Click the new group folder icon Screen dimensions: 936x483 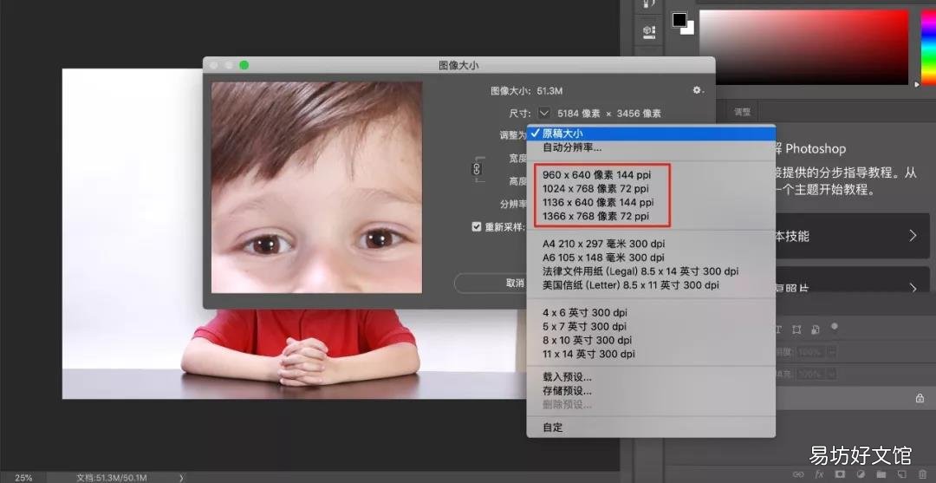tap(881, 474)
